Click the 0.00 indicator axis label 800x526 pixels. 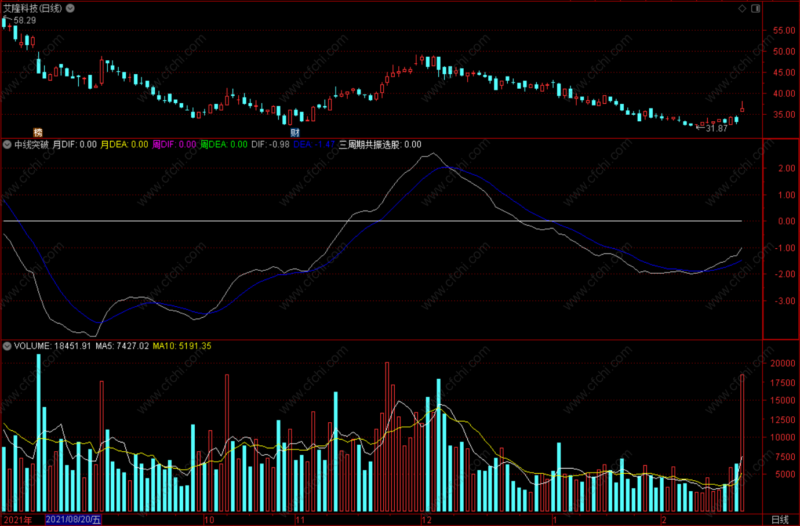787,221
